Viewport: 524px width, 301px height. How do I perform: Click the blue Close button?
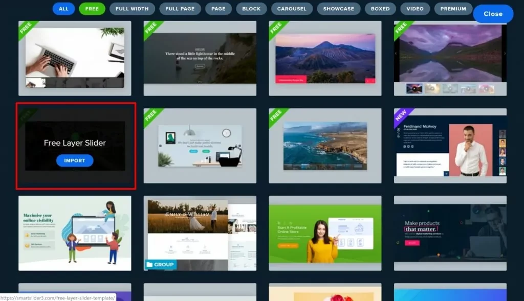pyautogui.click(x=493, y=14)
